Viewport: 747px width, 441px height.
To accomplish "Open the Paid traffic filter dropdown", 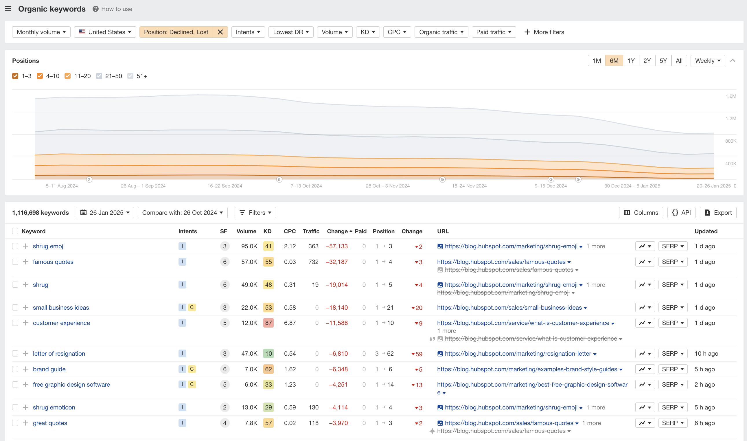I will [494, 32].
